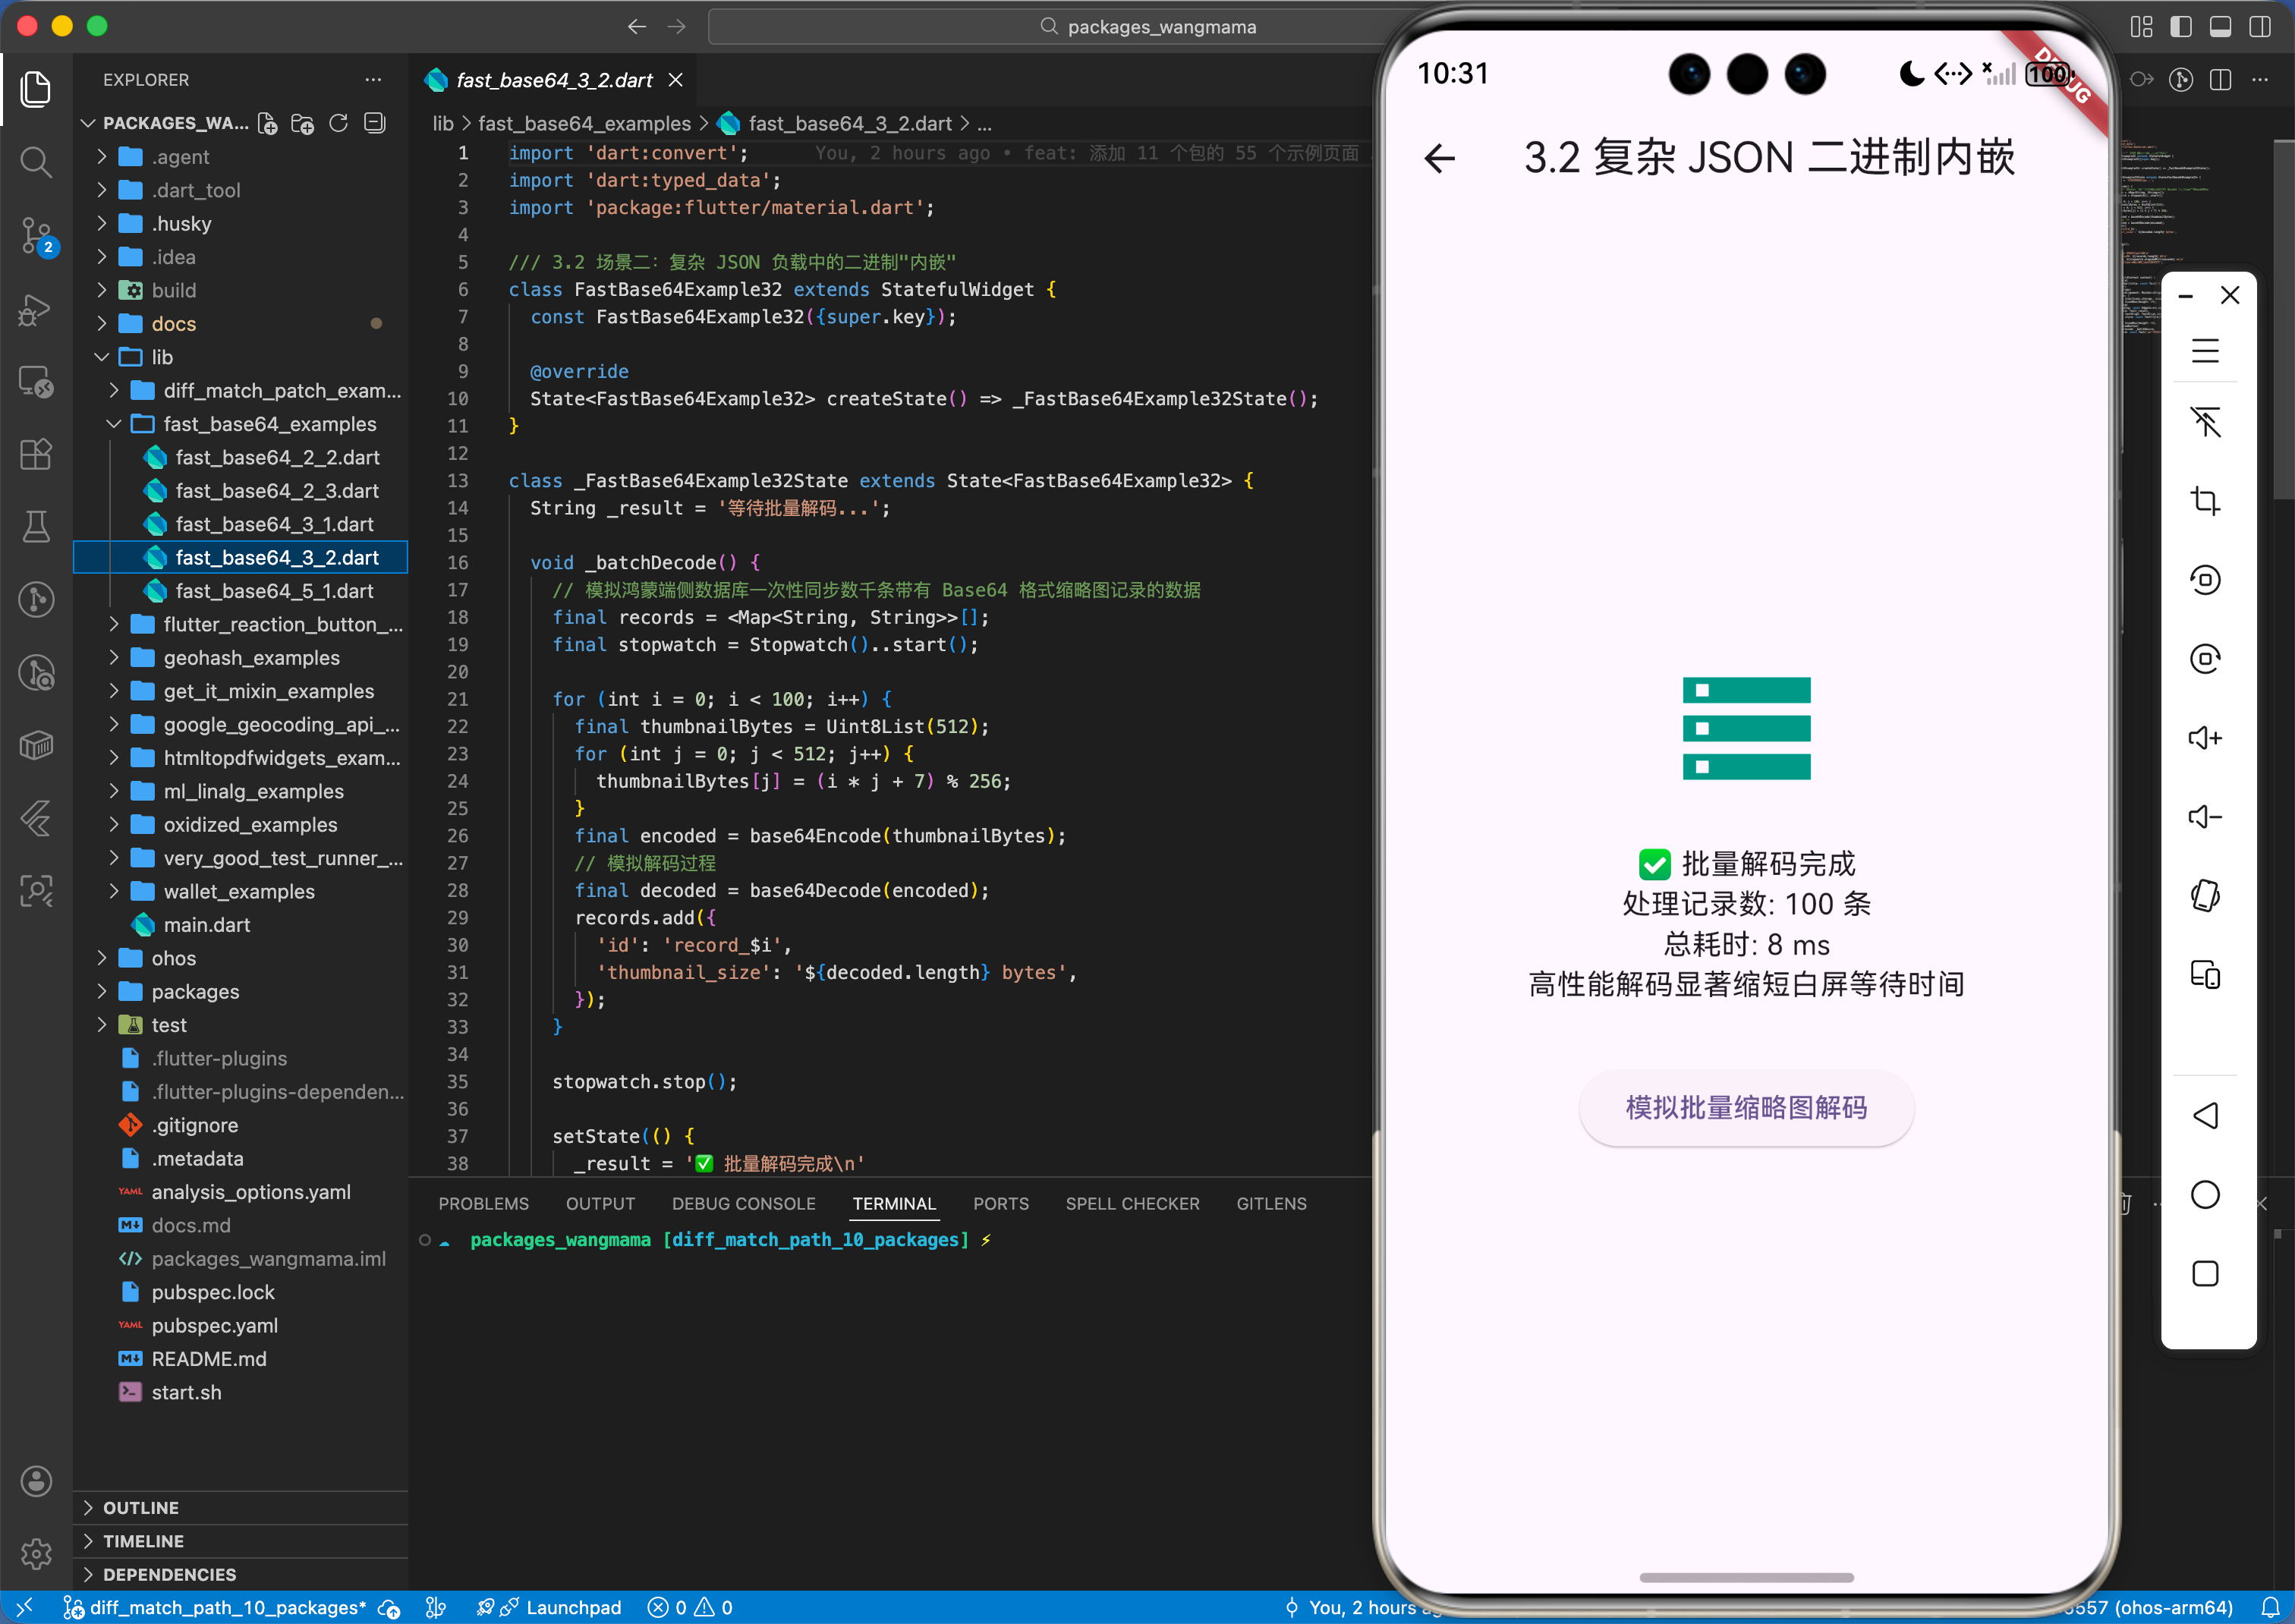Switch to the PROBLEMS tab
The height and width of the screenshot is (1624, 2295).
coord(483,1204)
